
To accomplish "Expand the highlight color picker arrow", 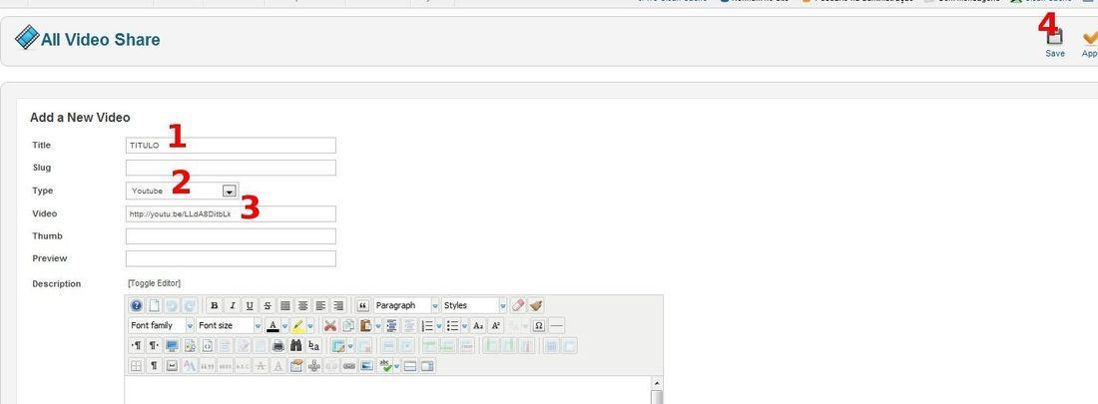I will [x=310, y=325].
